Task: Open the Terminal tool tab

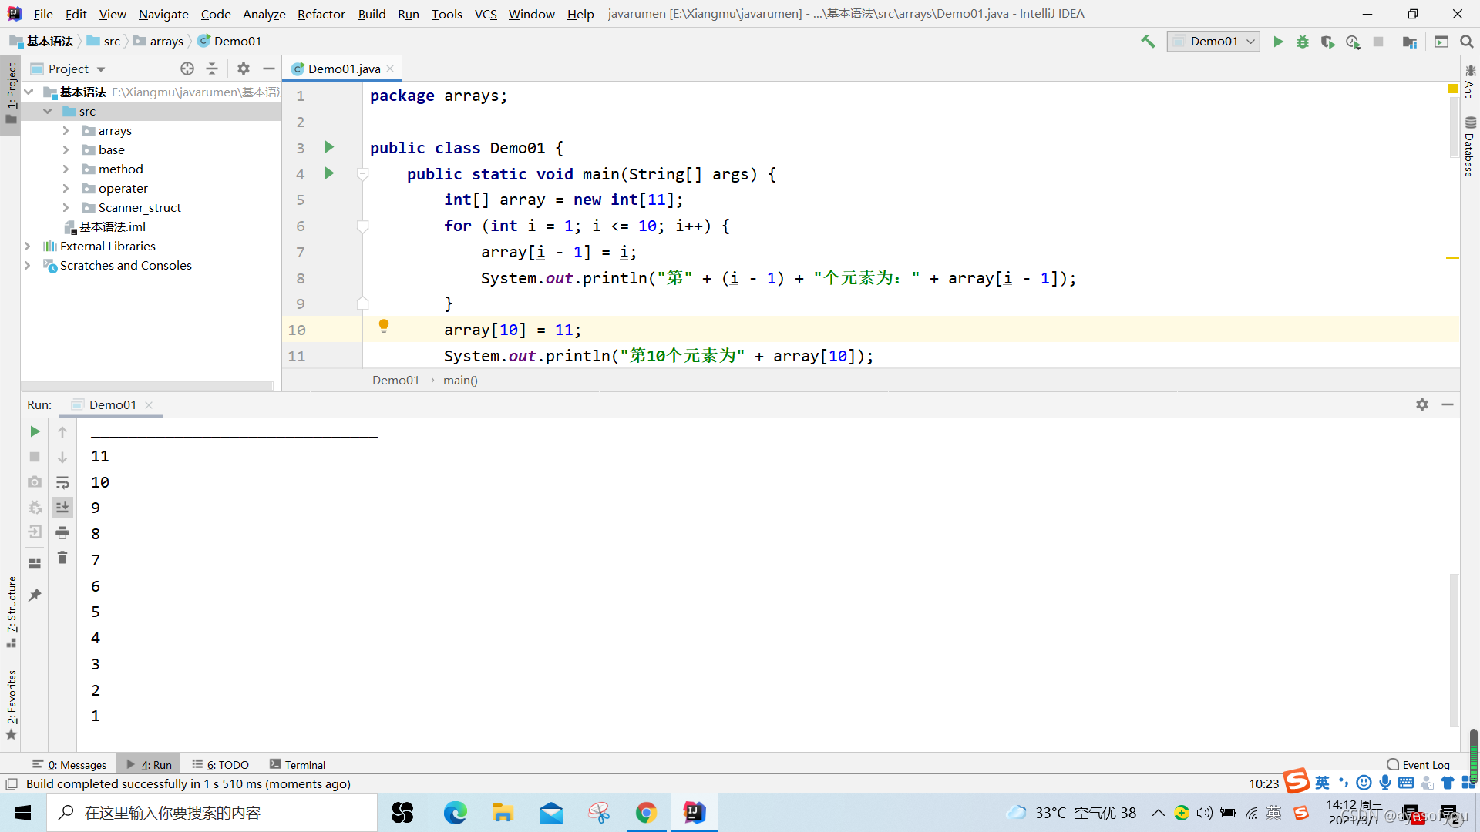Action: point(298,764)
